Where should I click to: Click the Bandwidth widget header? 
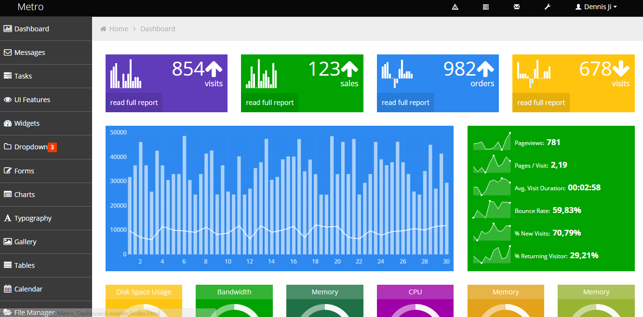tap(234, 292)
